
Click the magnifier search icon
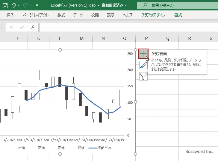[145, 5]
